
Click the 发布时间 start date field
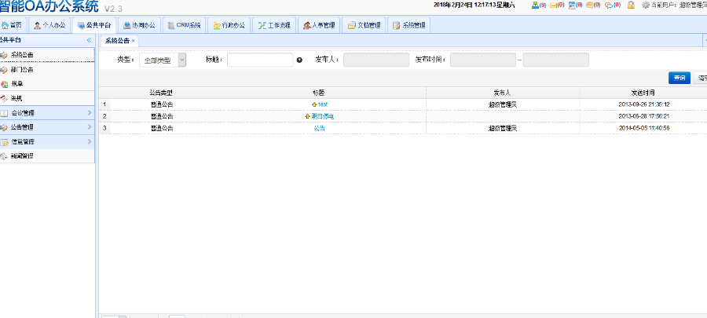click(x=483, y=60)
